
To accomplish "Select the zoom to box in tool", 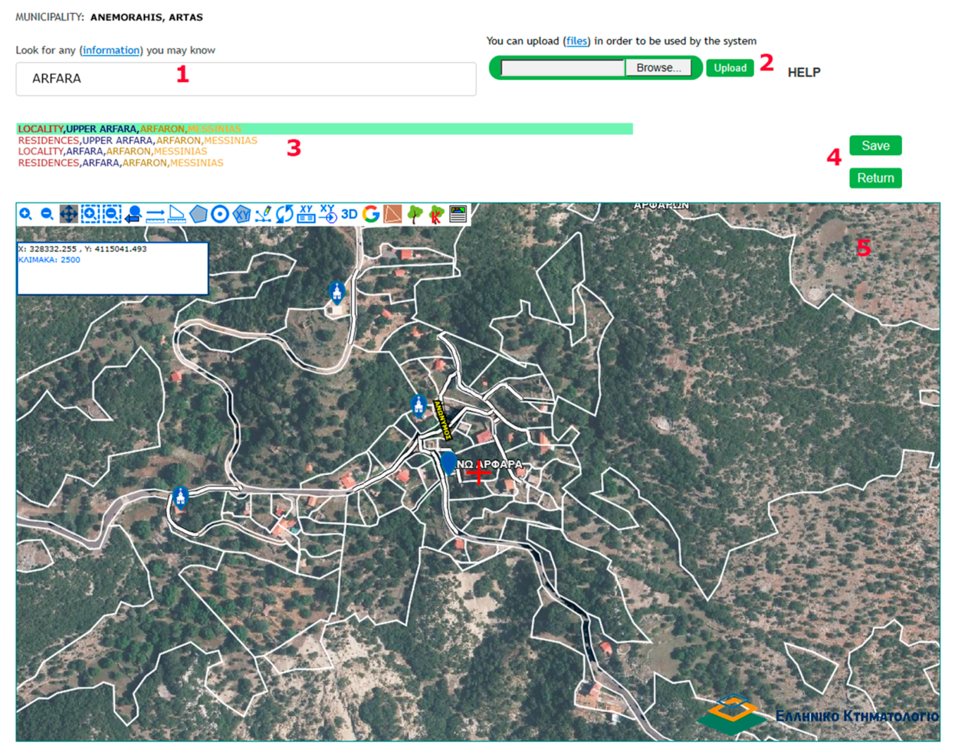I will [x=90, y=214].
